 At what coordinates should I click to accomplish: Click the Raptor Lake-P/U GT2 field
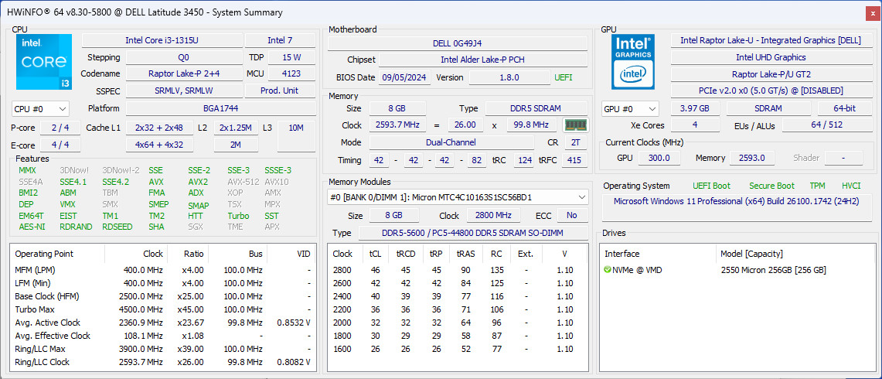[x=771, y=73]
